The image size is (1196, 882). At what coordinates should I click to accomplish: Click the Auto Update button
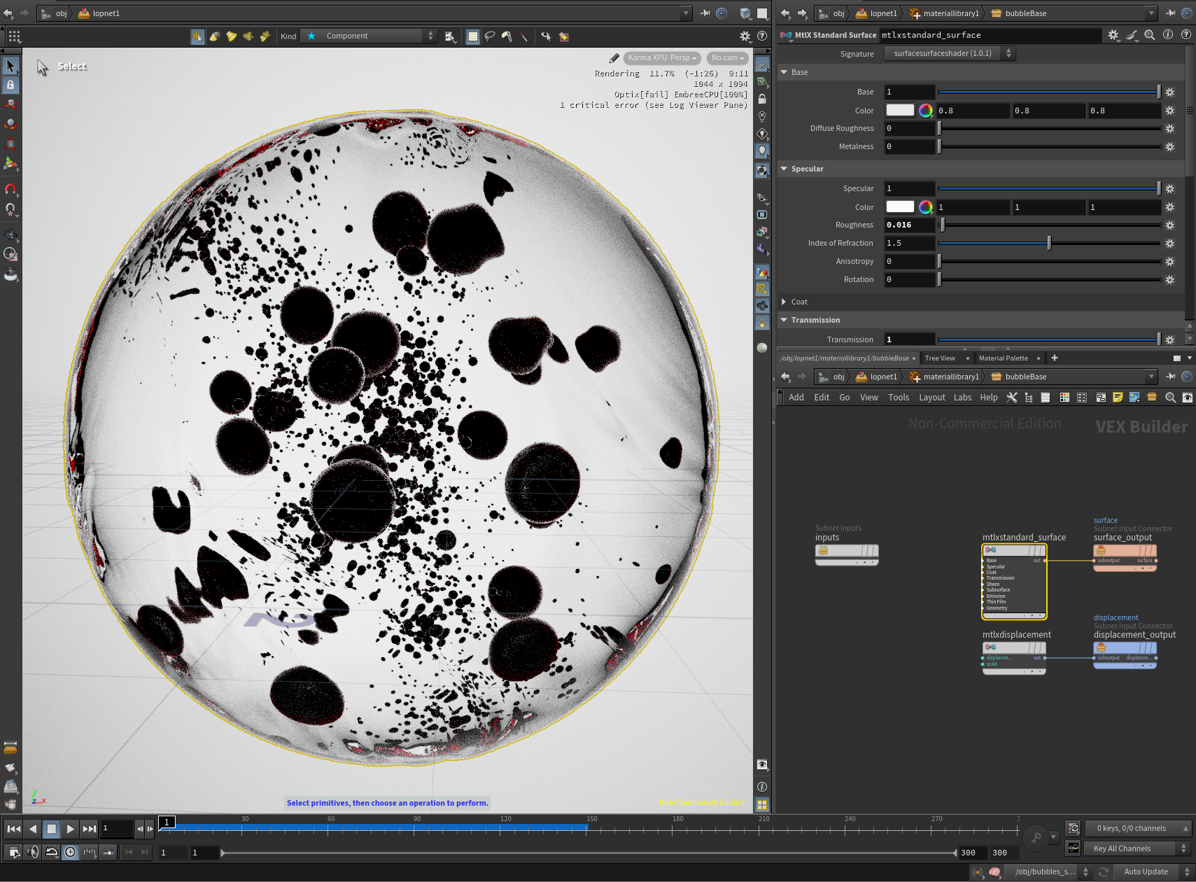1146,871
